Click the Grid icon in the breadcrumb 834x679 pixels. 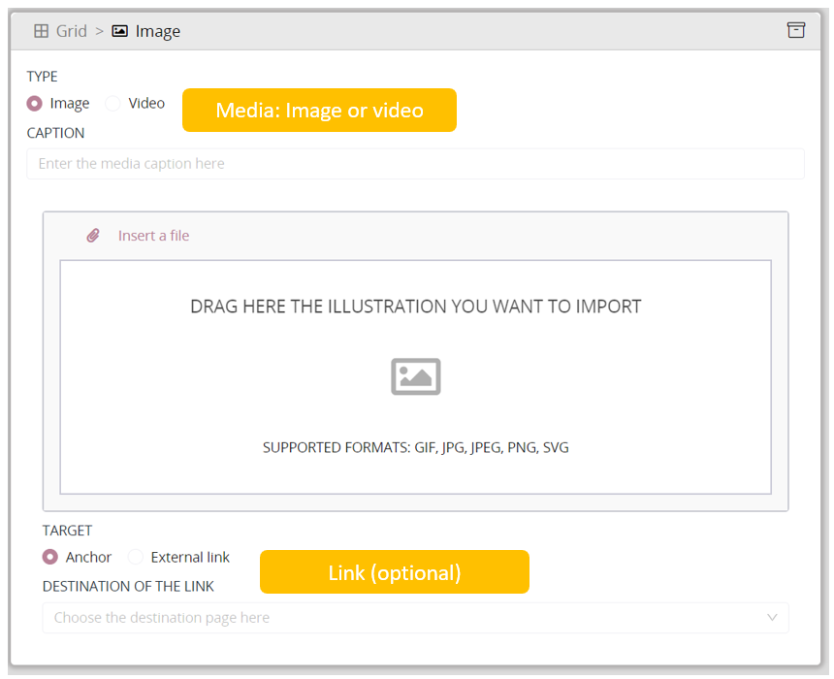click(42, 31)
